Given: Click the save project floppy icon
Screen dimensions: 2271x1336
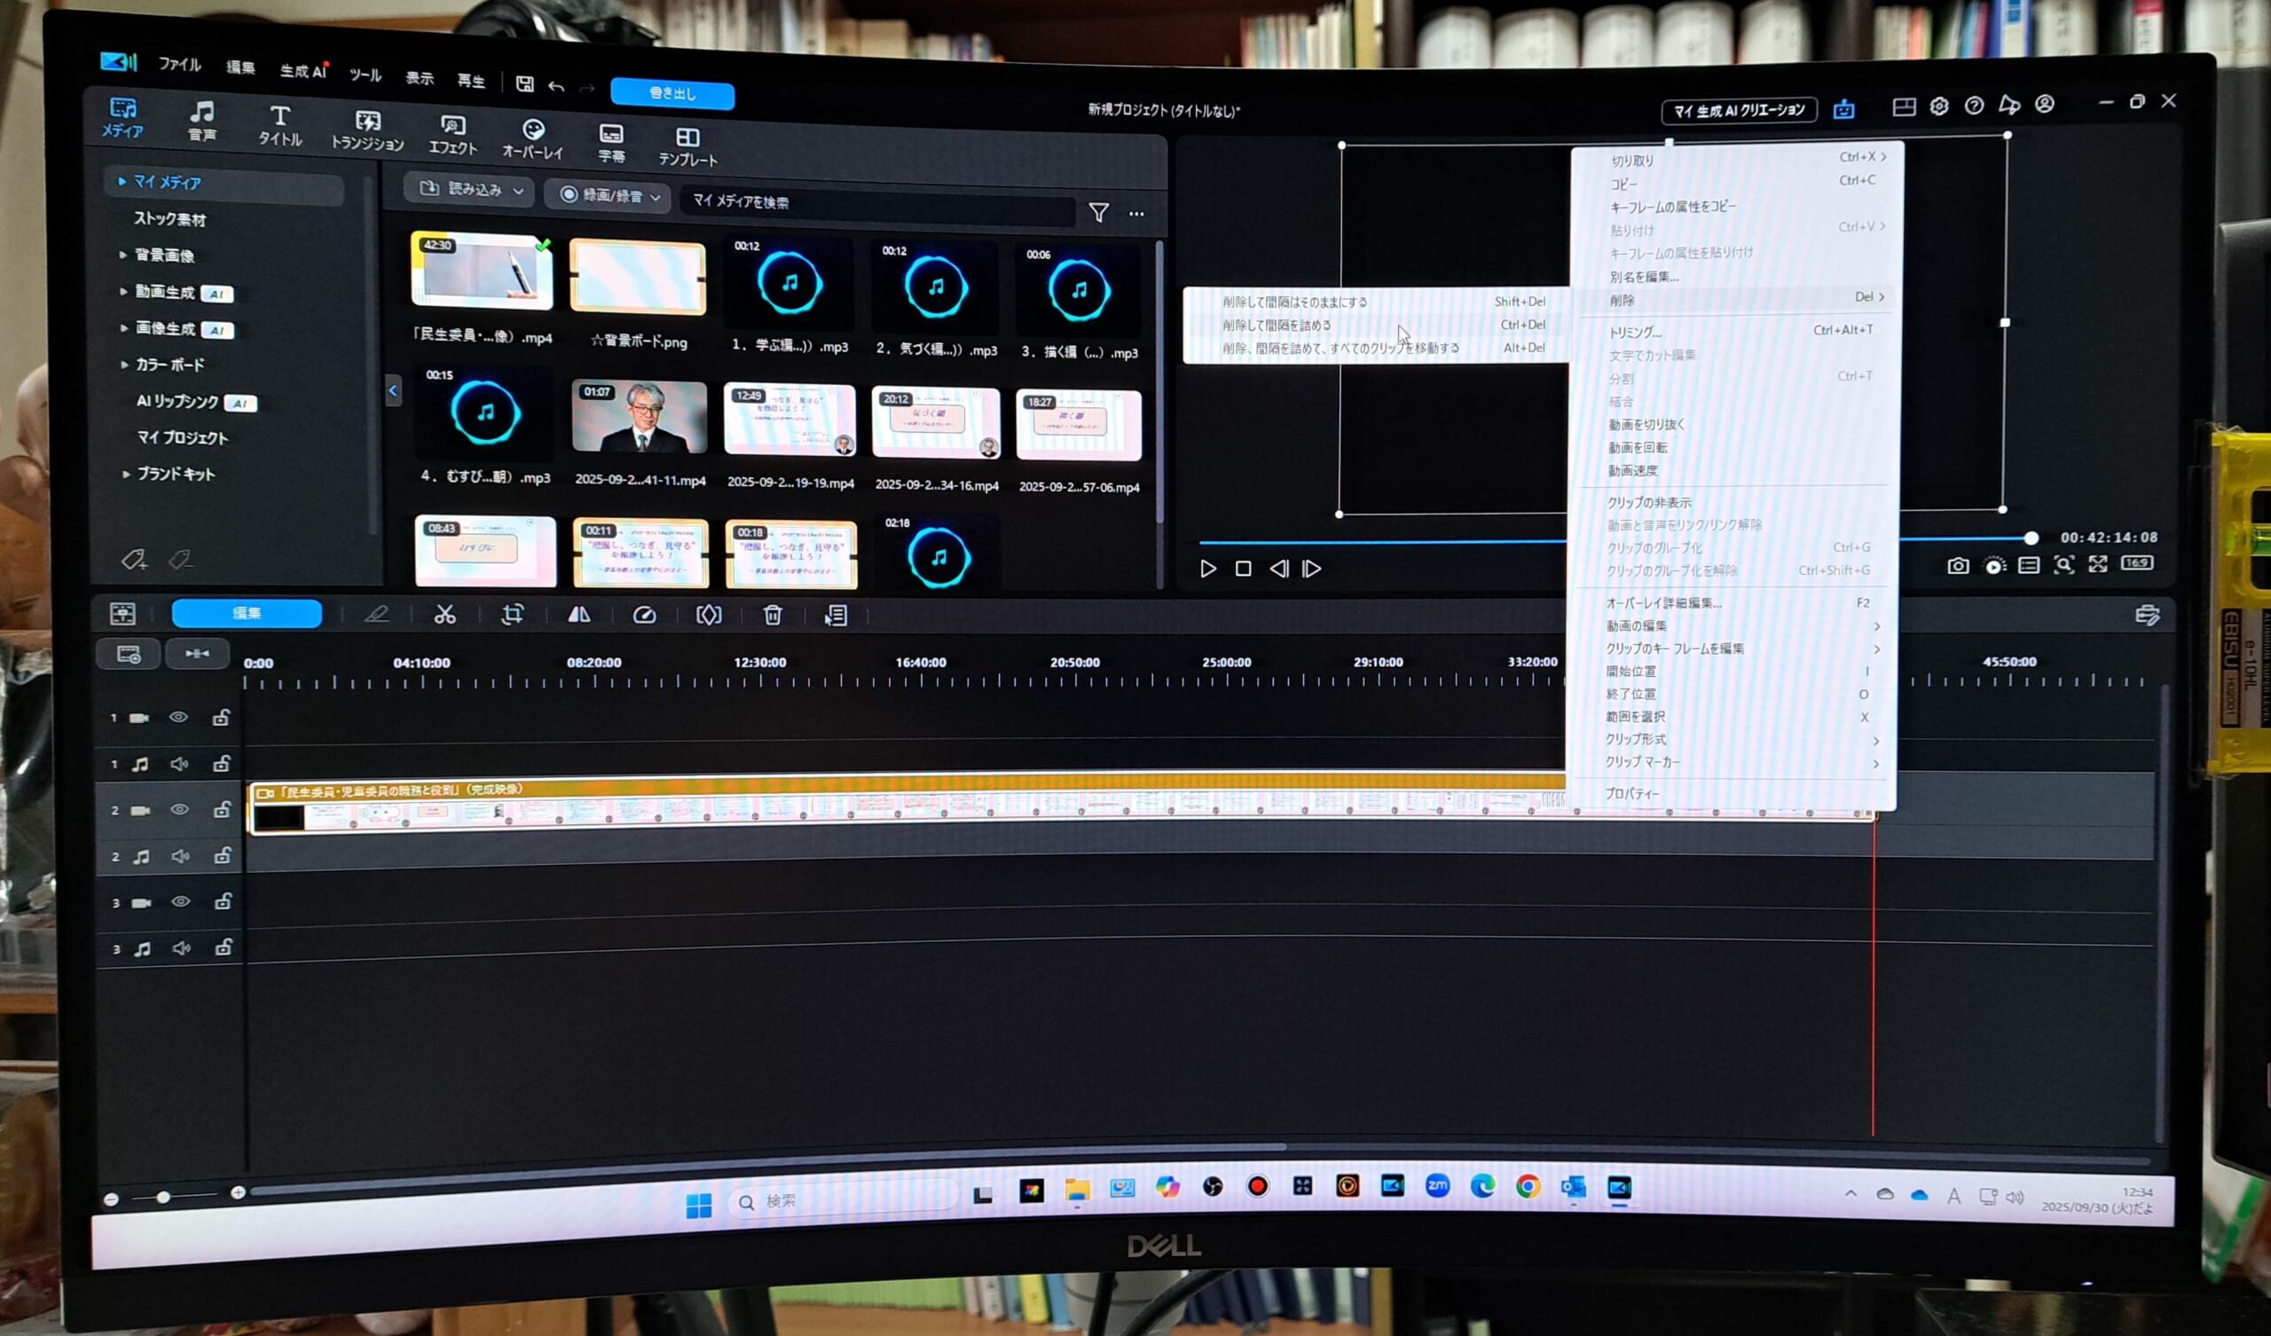Looking at the screenshot, I should (x=524, y=84).
